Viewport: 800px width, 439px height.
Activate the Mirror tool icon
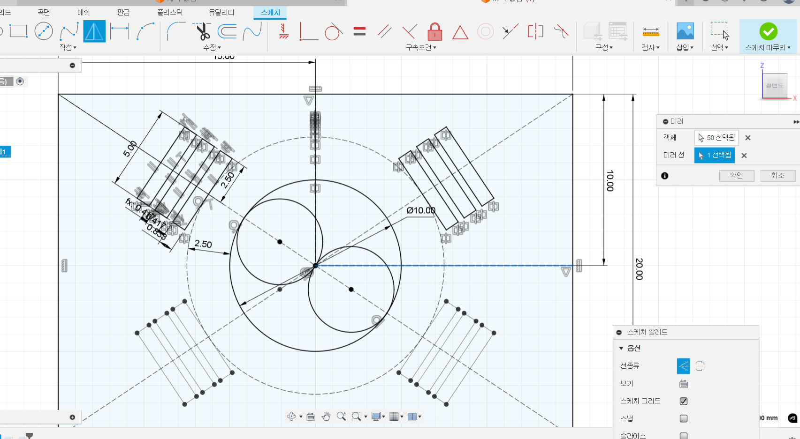pos(94,31)
